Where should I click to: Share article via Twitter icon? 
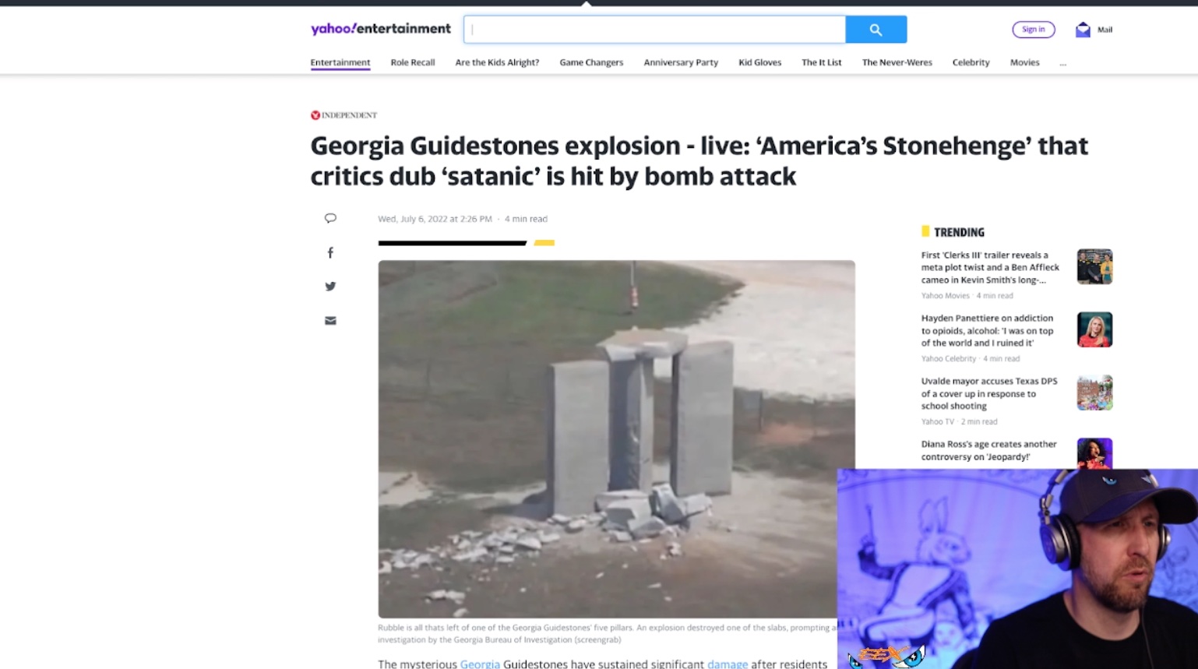tap(330, 287)
